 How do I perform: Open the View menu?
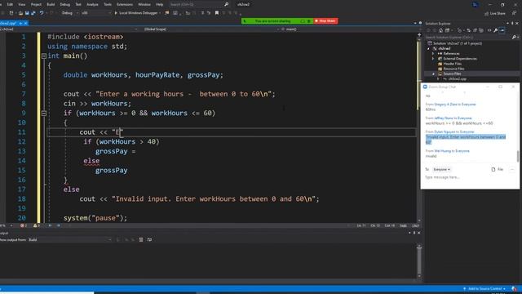pyautogui.click(x=22, y=4)
